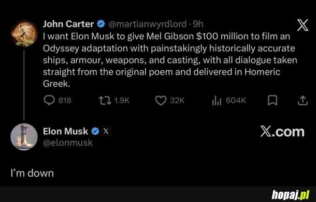Open John Carter's profile avatar
Image resolution: width=316 pixels, height=202 pixels.
click(24, 34)
